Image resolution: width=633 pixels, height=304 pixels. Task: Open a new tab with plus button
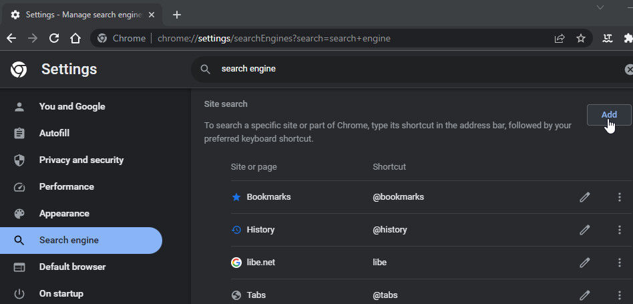click(x=177, y=15)
